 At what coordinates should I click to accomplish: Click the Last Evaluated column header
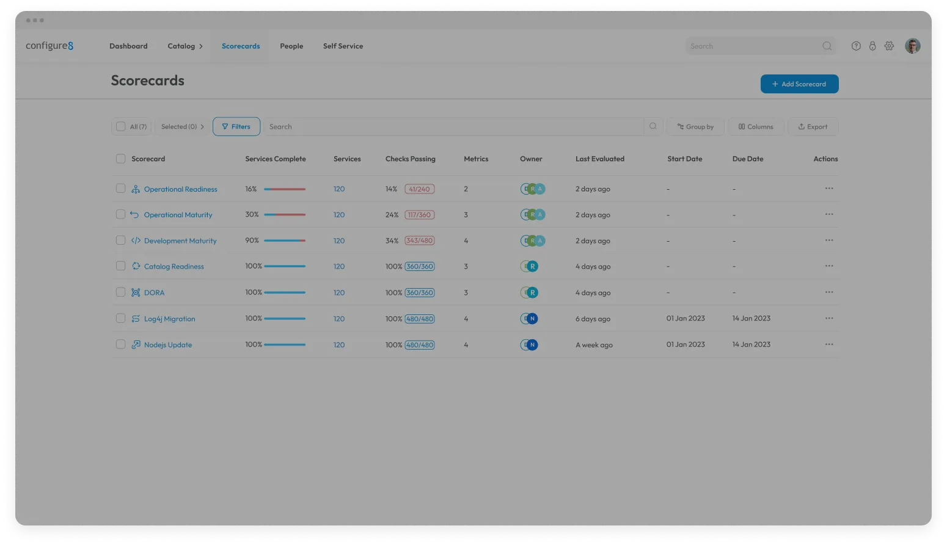tap(600, 159)
